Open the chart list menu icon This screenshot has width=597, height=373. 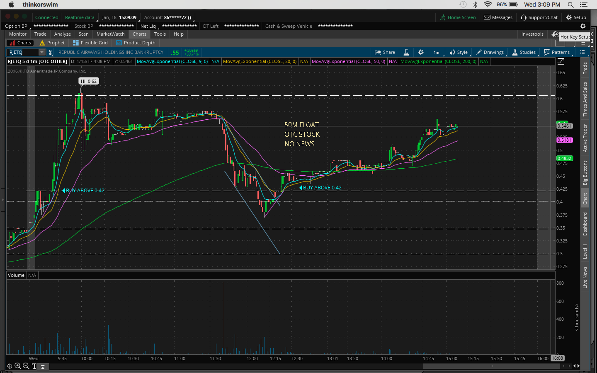coord(582,52)
